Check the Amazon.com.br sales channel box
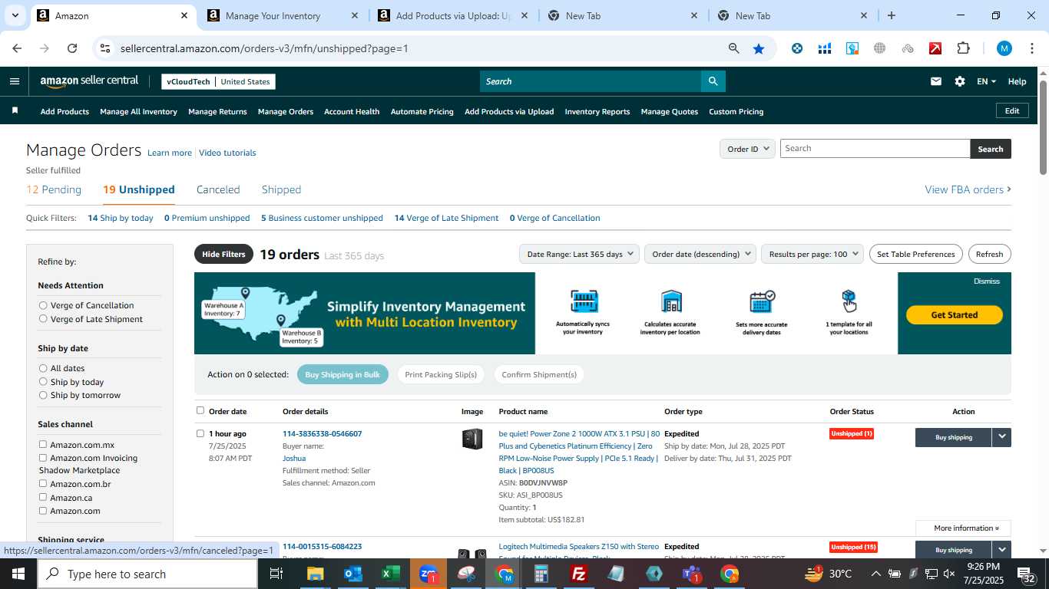The width and height of the screenshot is (1049, 589). (x=43, y=484)
